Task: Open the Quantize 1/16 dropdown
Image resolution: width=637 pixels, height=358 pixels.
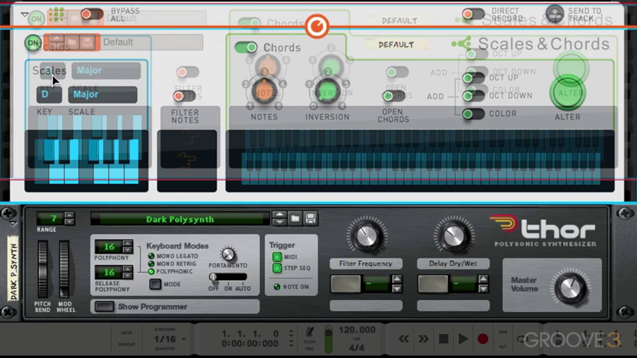Action: click(x=170, y=339)
